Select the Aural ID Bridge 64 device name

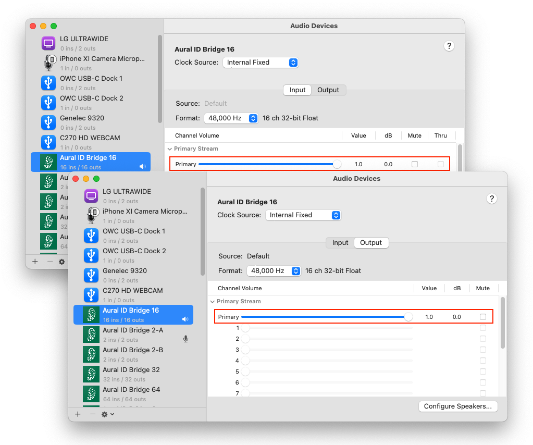pyautogui.click(x=131, y=390)
